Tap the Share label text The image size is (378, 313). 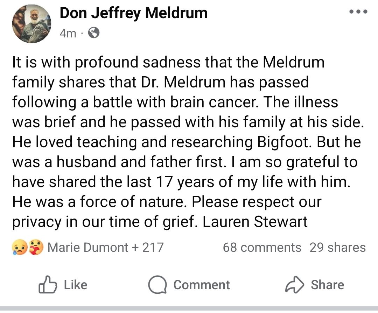pos(327,285)
